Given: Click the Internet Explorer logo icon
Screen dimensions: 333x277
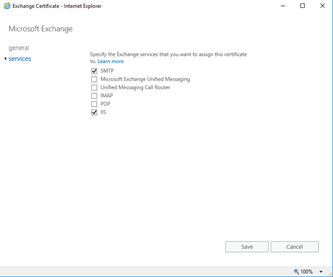Looking at the screenshot, I should (x=7, y=6).
